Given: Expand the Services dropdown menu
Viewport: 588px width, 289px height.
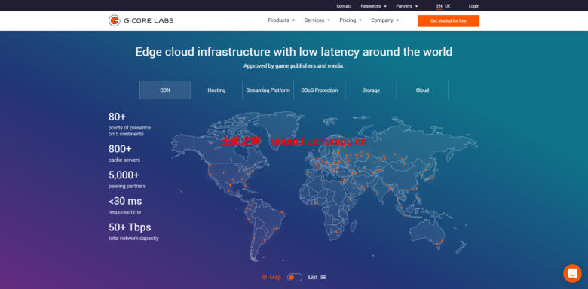Looking at the screenshot, I should tap(317, 20).
